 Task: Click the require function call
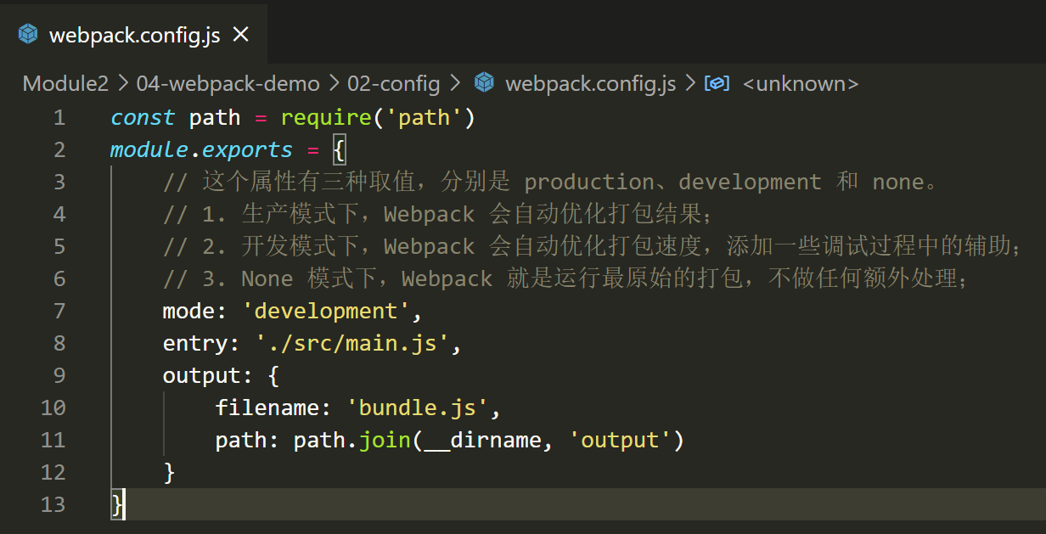tap(326, 117)
